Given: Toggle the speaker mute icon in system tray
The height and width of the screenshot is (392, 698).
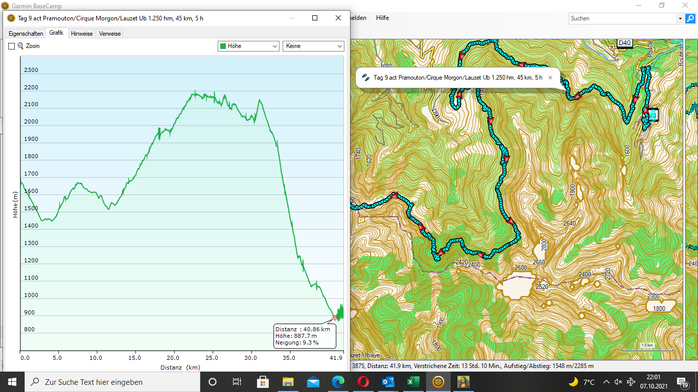Looking at the screenshot, I should click(x=618, y=382).
